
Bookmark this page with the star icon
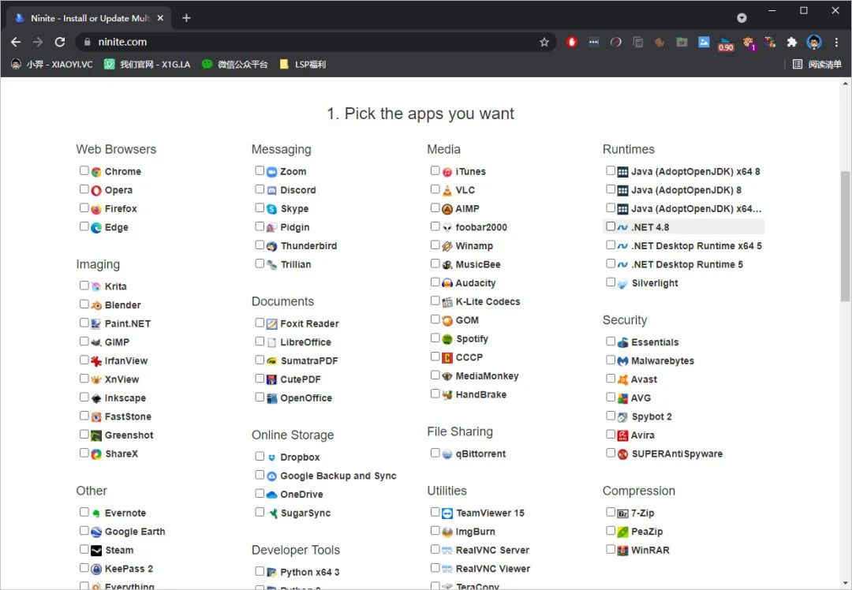(544, 43)
